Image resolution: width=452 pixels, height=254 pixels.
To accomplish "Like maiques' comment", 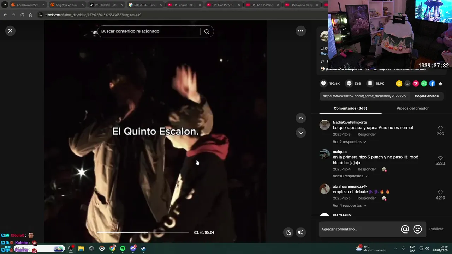I will click(x=440, y=158).
